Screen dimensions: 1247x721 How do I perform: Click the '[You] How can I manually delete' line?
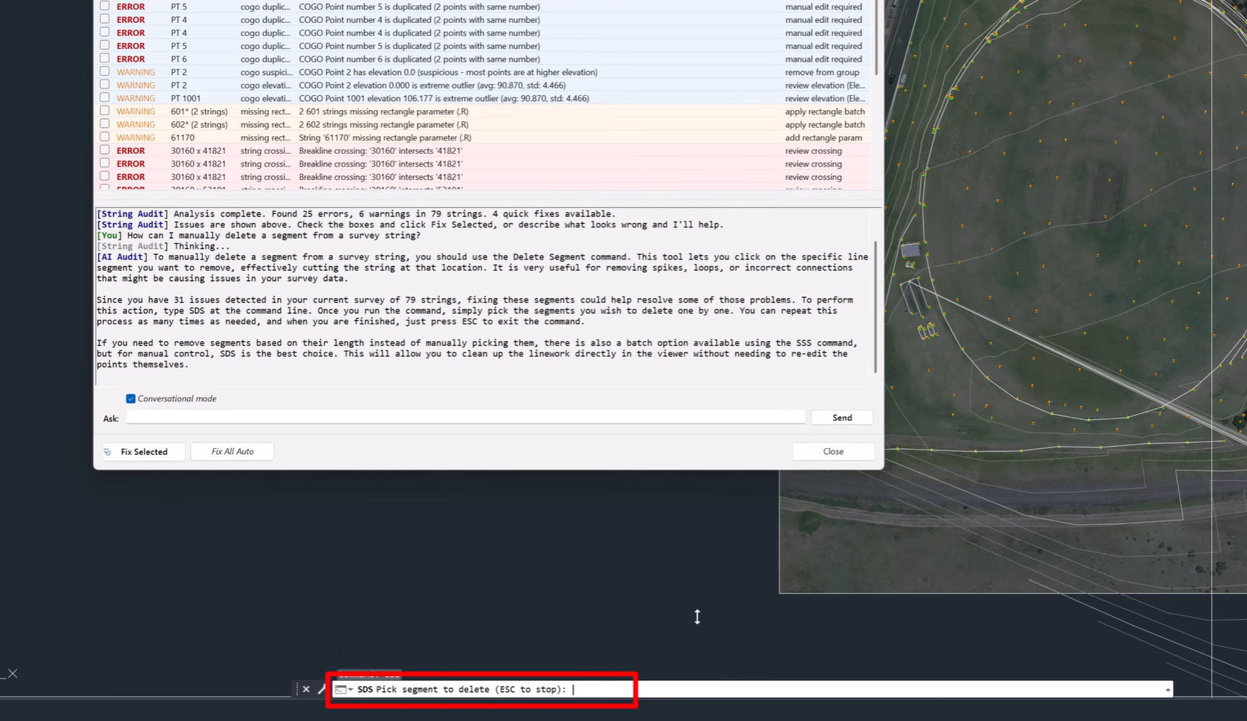pyautogui.click(x=259, y=236)
